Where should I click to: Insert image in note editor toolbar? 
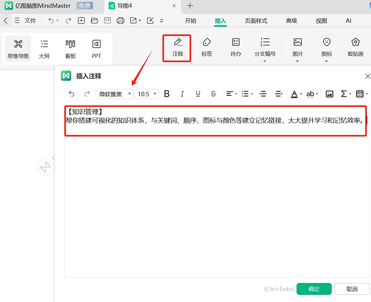point(329,94)
